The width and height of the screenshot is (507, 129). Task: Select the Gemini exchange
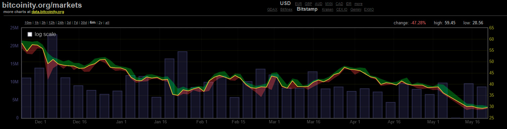pos(356,9)
